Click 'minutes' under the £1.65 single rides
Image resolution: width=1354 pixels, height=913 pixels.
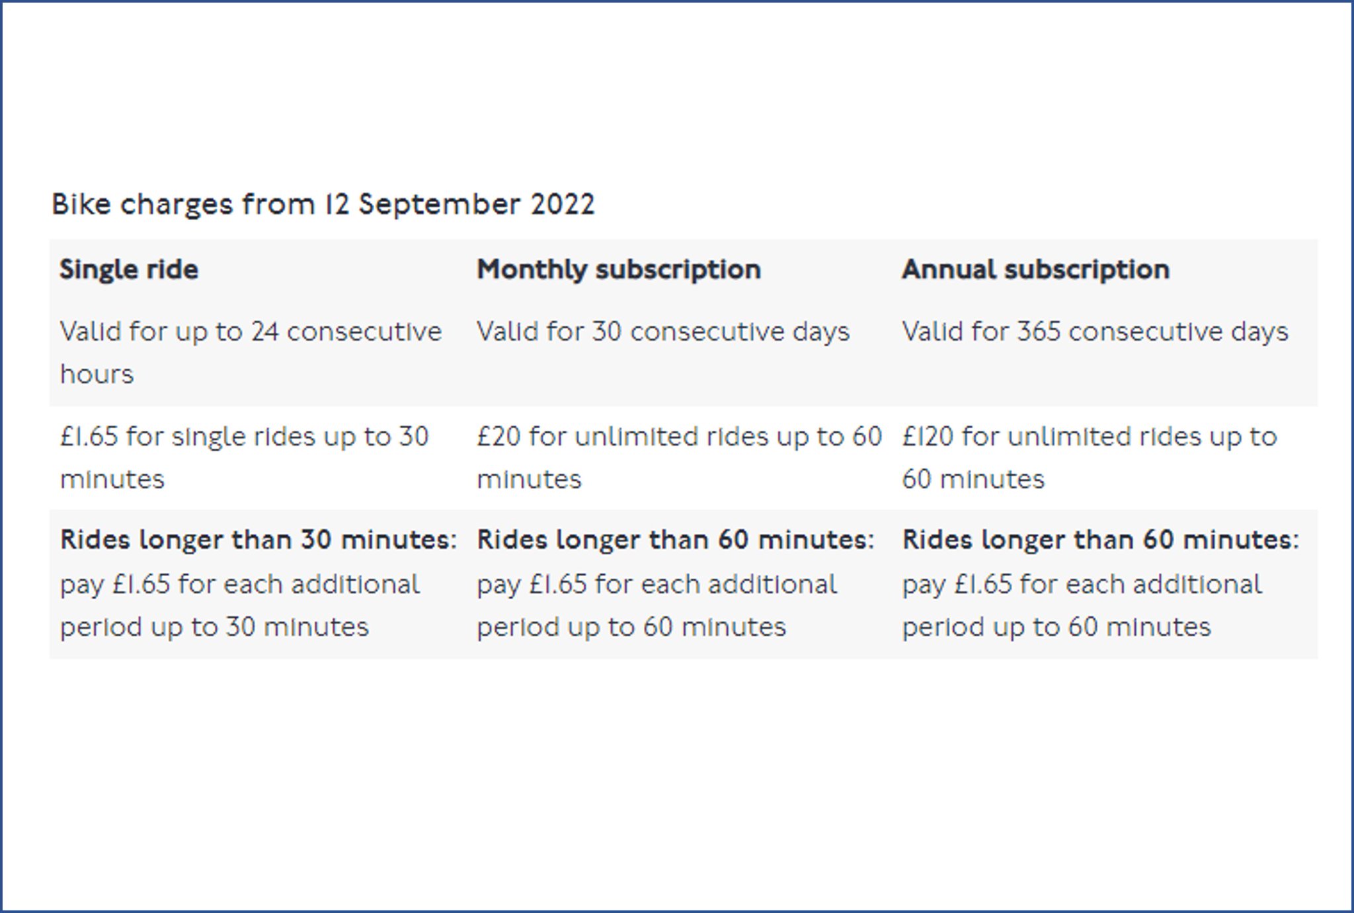click(x=112, y=480)
